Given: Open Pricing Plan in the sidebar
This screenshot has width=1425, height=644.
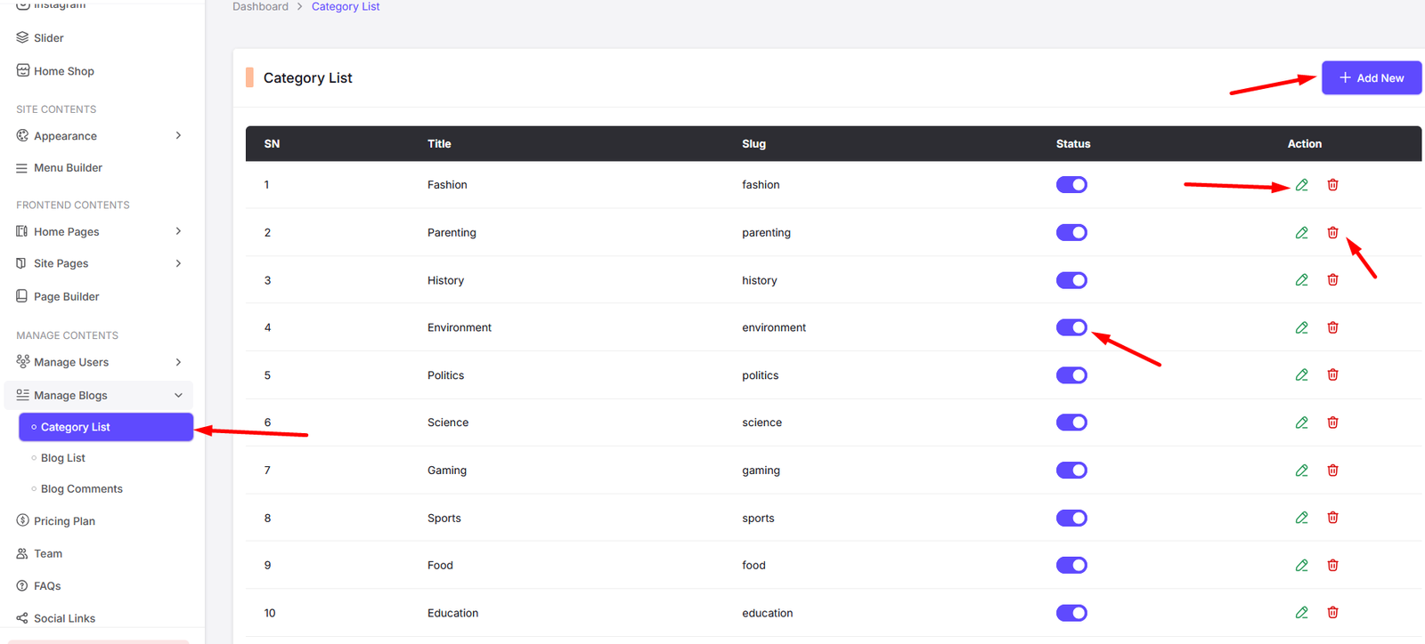Looking at the screenshot, I should [x=64, y=521].
